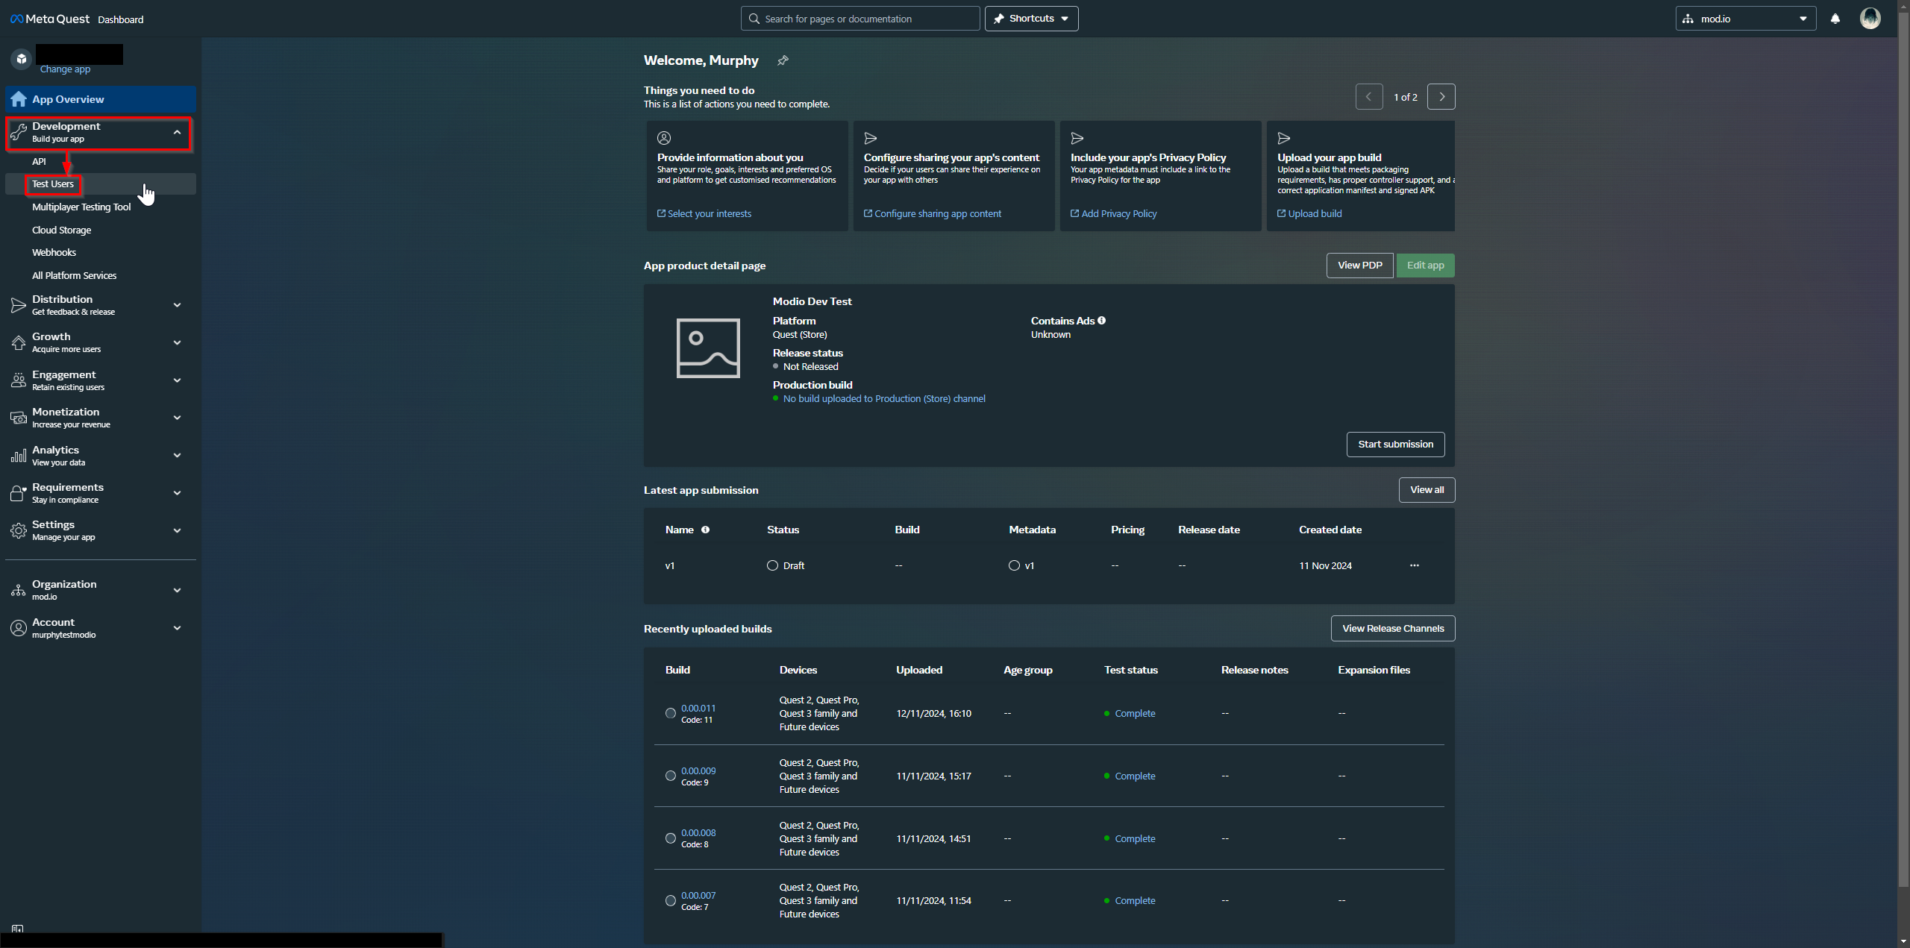Viewport: 1910px width, 948px height.
Task: Go to the next to-do page
Action: [1441, 97]
